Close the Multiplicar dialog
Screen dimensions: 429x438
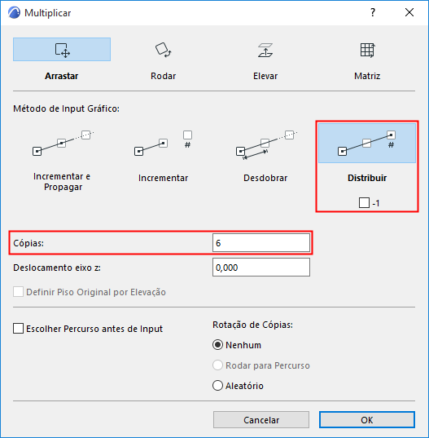coord(409,12)
